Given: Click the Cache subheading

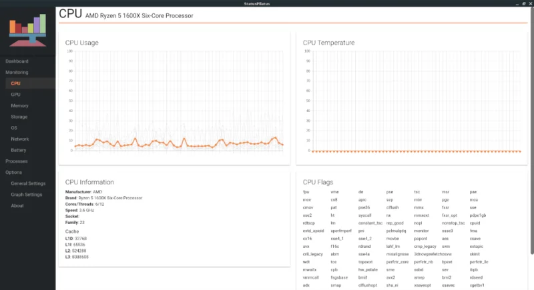Looking at the screenshot, I should (72, 231).
